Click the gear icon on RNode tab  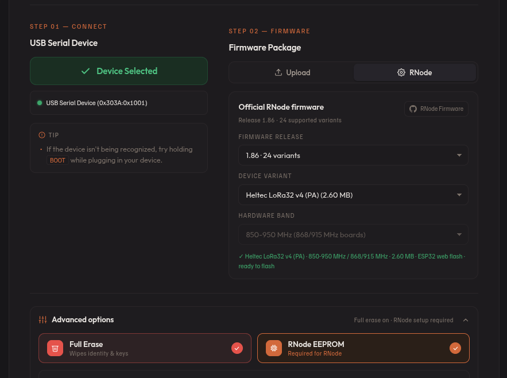point(401,72)
